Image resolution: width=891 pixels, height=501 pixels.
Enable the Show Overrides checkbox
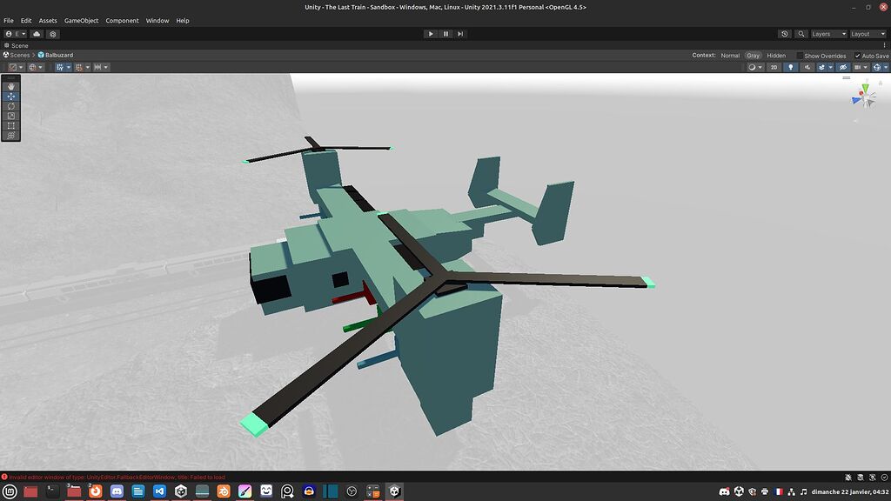pyautogui.click(x=800, y=55)
